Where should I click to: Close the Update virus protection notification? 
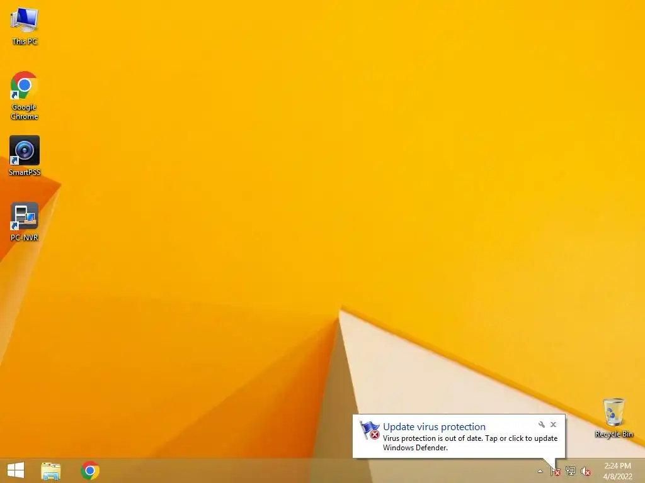coord(553,425)
